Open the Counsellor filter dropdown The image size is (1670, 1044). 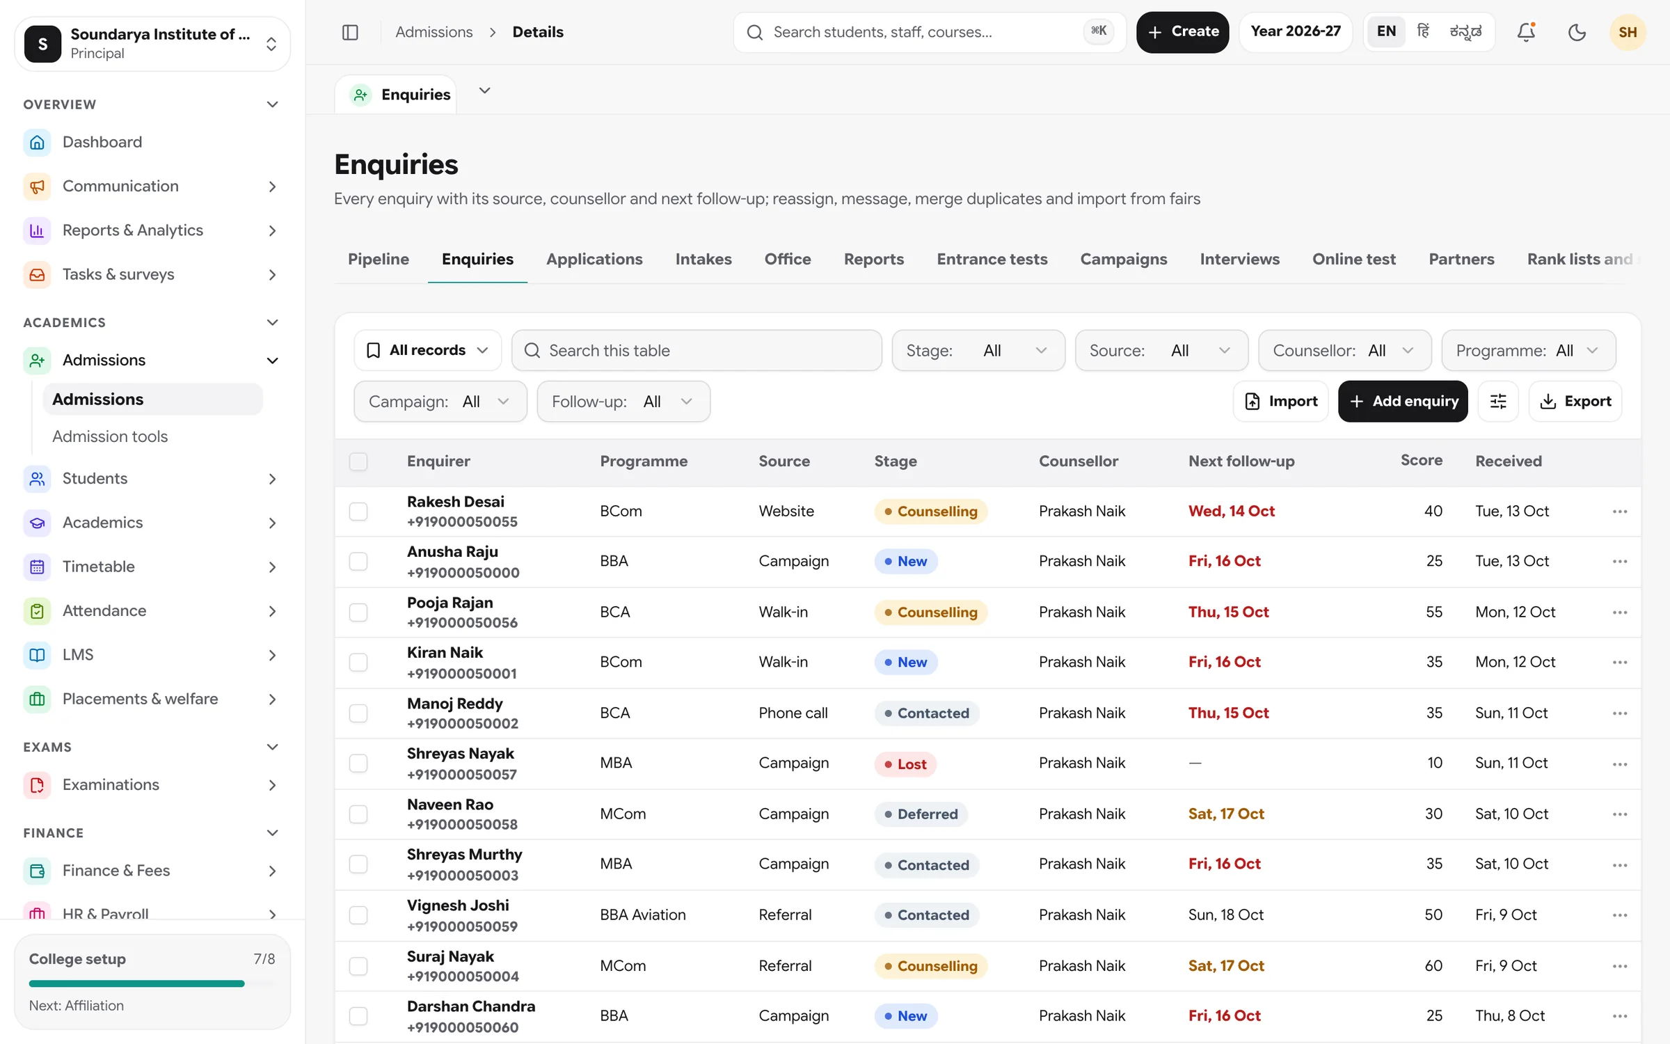[1344, 350]
